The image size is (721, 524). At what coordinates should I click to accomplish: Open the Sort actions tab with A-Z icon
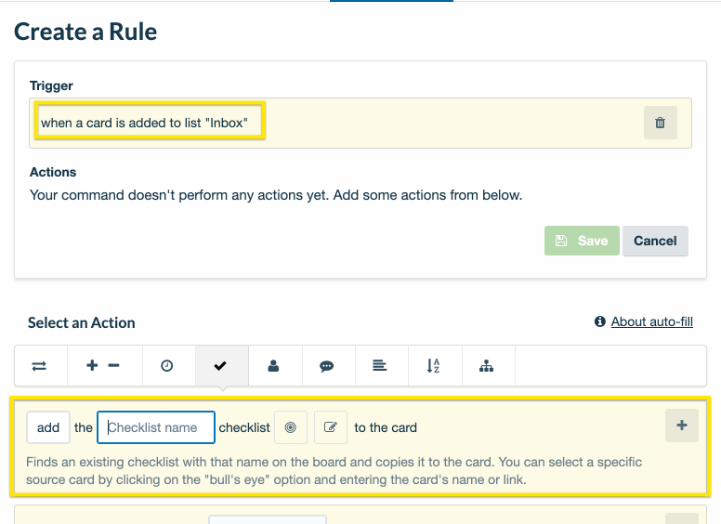point(435,366)
